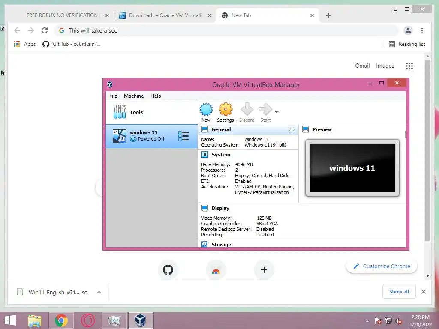Open GitHub x8BitRain bookmark

(72, 44)
